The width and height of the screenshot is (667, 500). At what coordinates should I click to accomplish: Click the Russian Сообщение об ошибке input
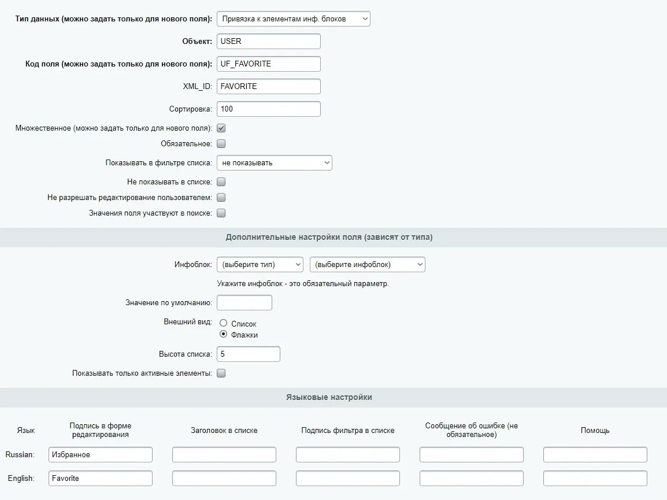tap(471, 454)
